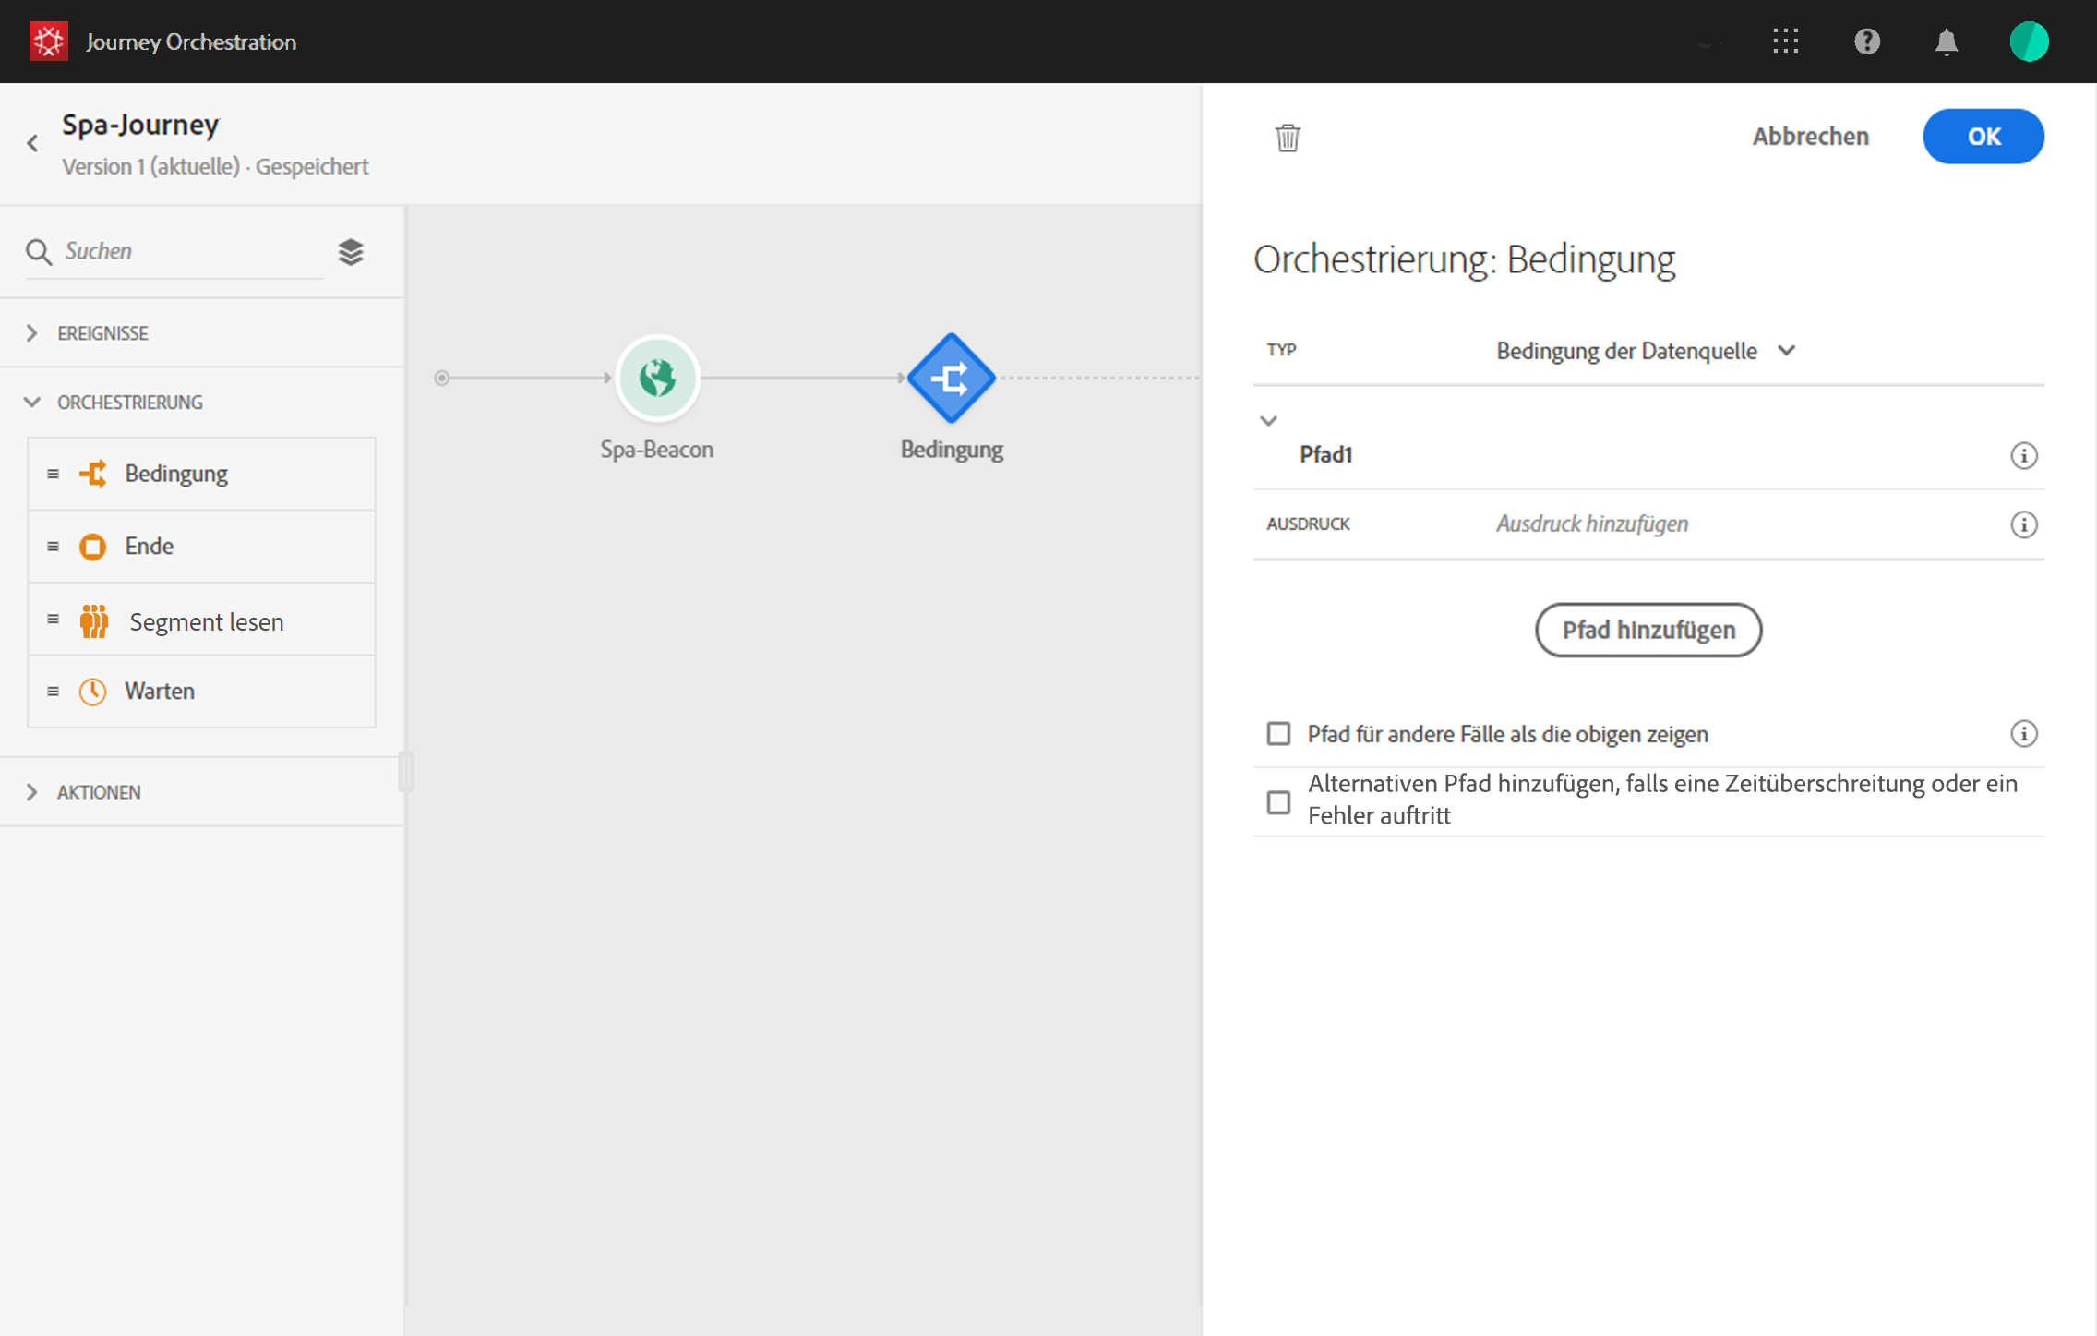Viewport: 2097px width, 1336px height.
Task: Click the Ausdruck hinzufügen expression field
Action: [x=1592, y=524]
